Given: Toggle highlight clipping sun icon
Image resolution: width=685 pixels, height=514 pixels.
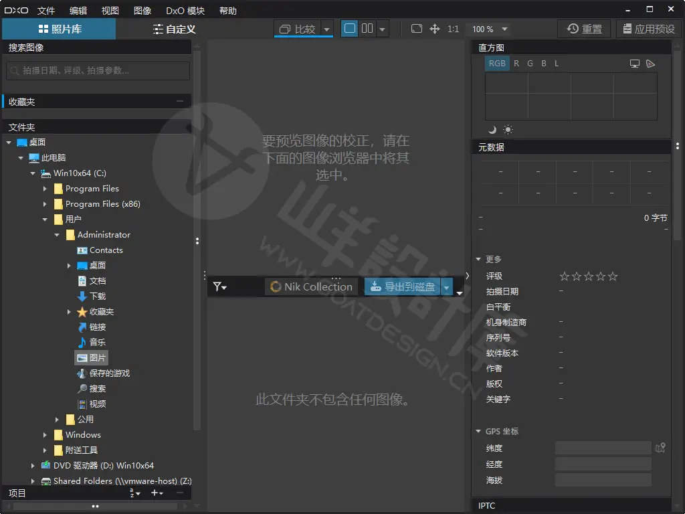Looking at the screenshot, I should (508, 129).
